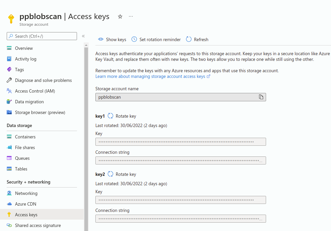Collapse the sidebar using the double chevron
Viewport: 331px width, 231px height.
(83, 36)
